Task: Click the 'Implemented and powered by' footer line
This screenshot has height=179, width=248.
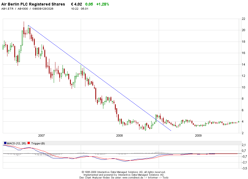Action: click(124, 175)
